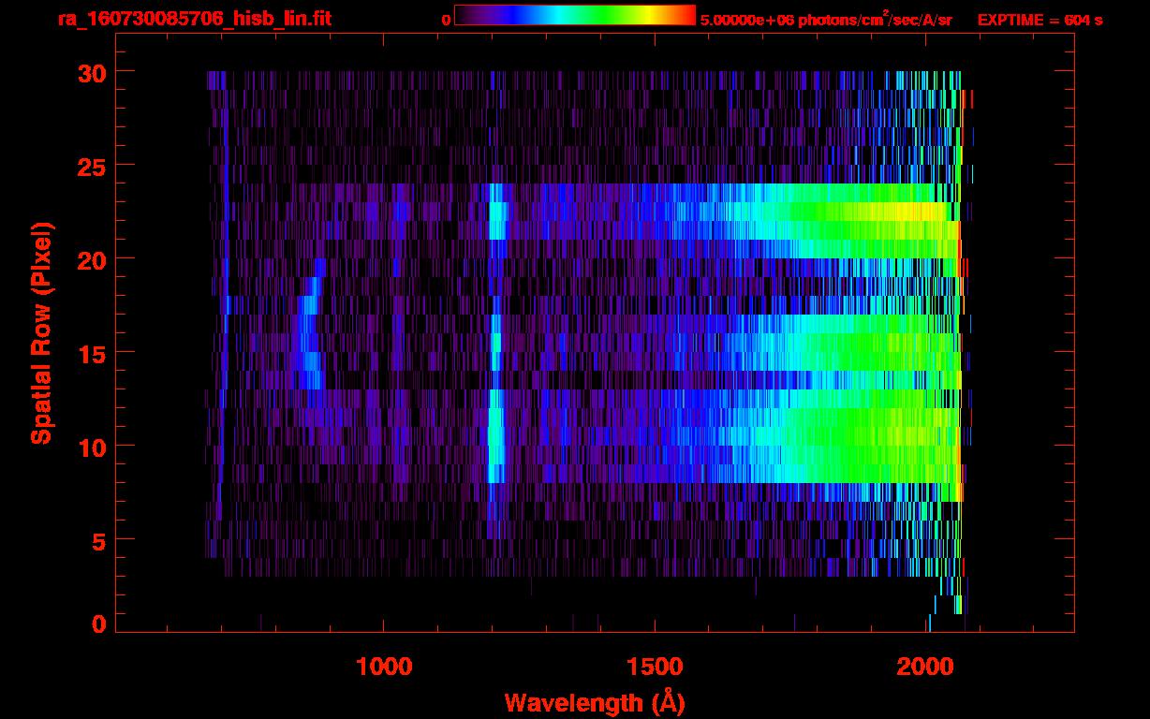1150x719 pixels.
Task: Select the EXPTIME = 604 s text
Action: click(1039, 20)
